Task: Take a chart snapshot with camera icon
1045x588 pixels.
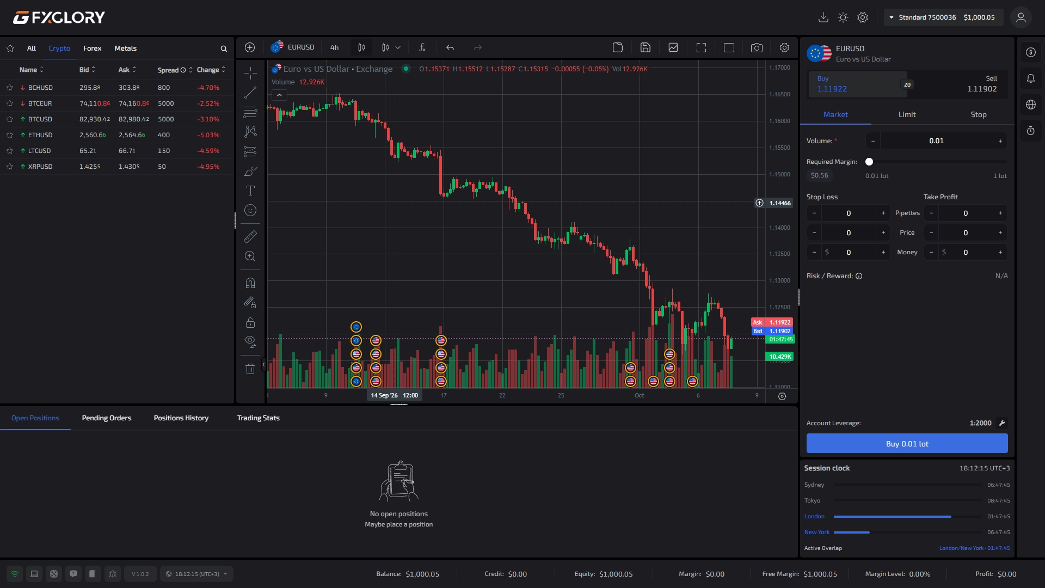Action: [757, 47]
